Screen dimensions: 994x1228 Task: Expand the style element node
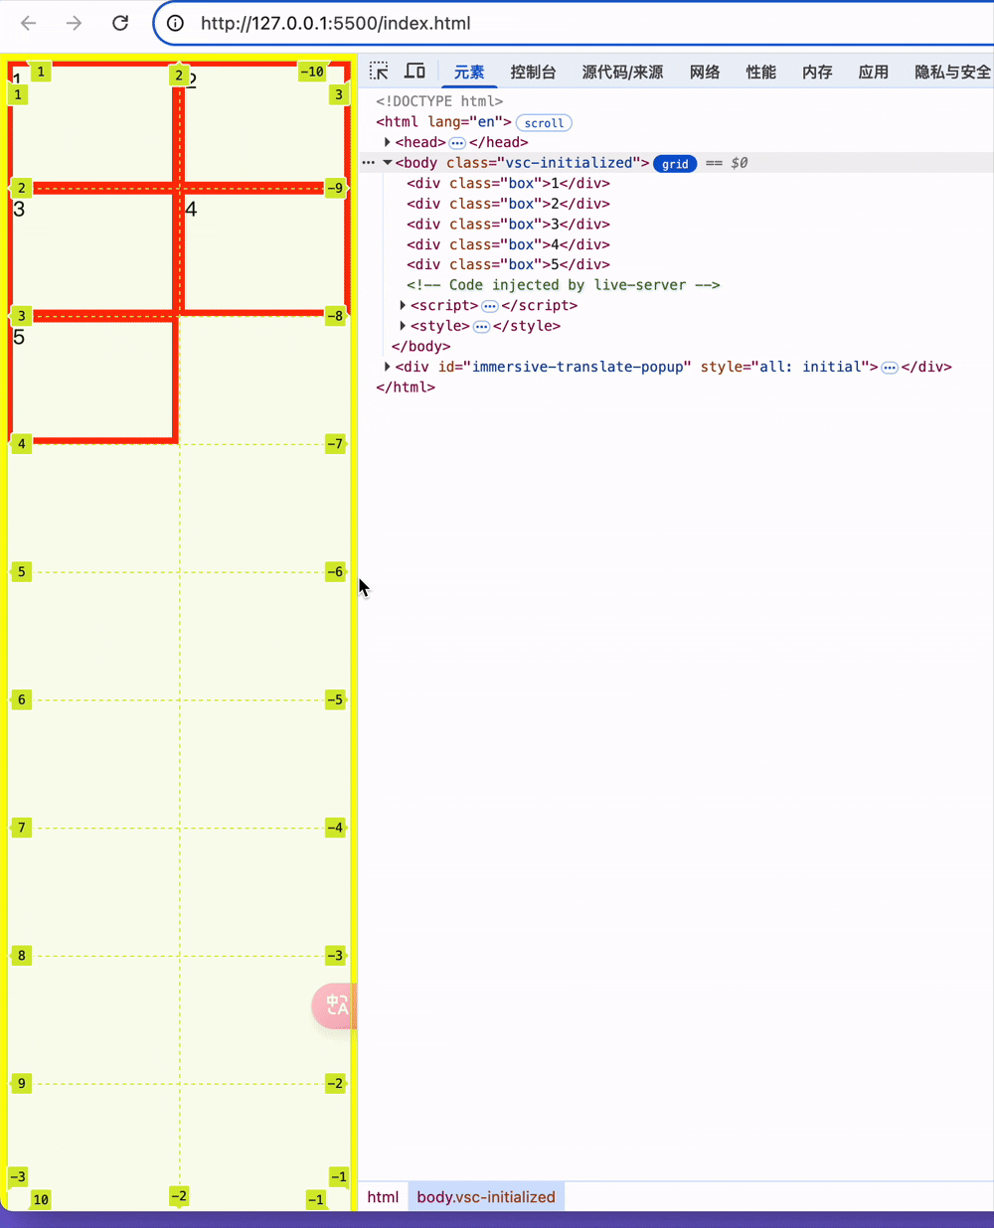pos(403,326)
